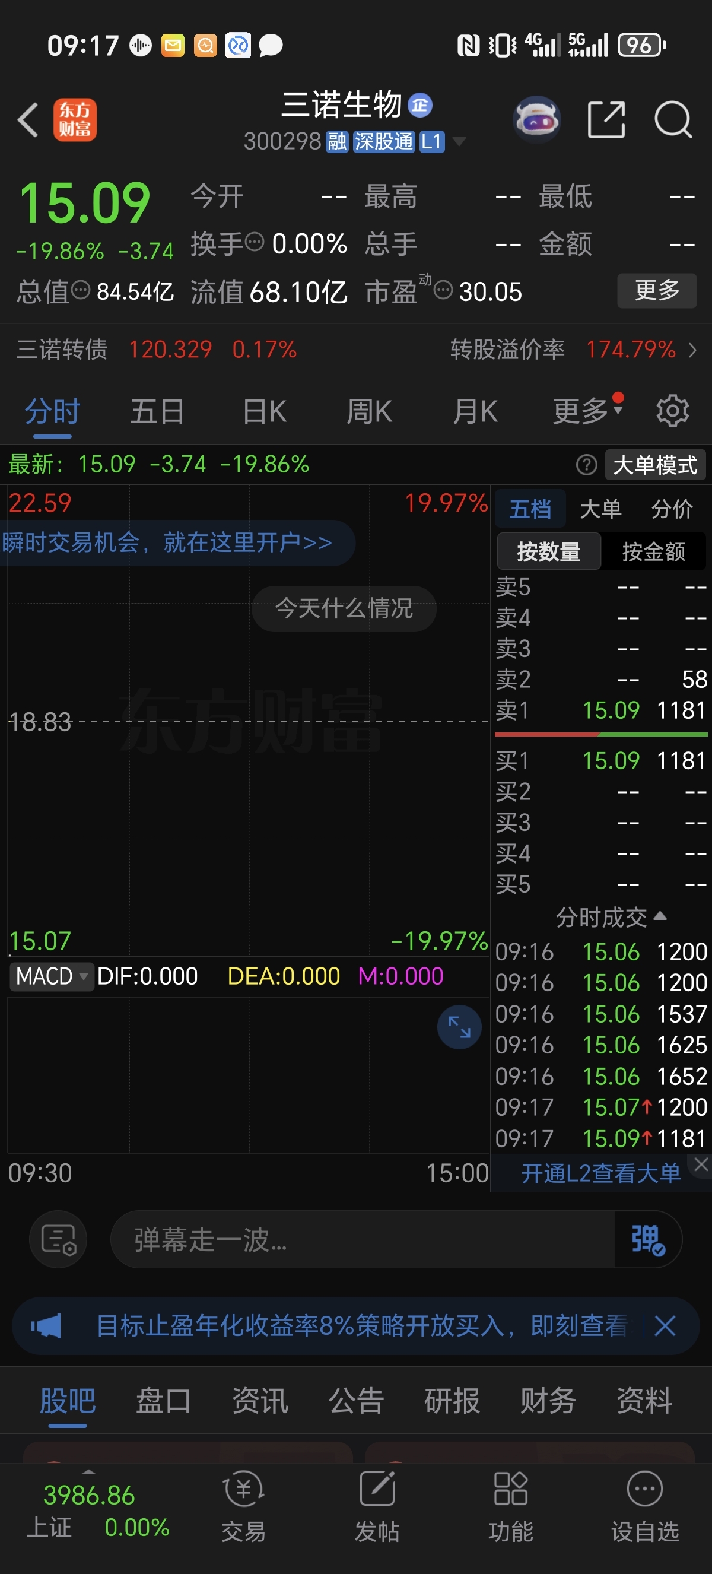
Task: Open the search magnifier icon
Action: [x=673, y=119]
